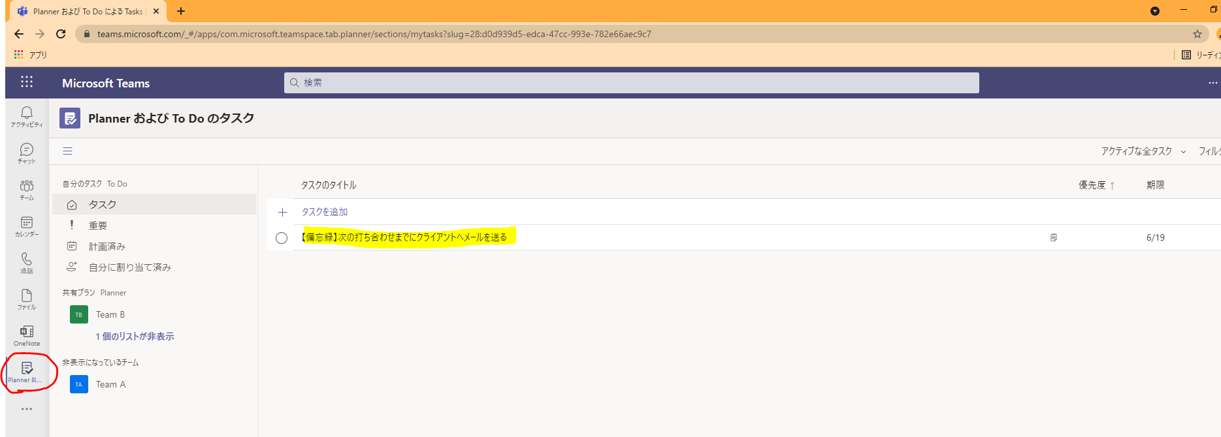The image size is (1221, 437).
Task: Sort by 期限 column header
Action: click(1156, 185)
